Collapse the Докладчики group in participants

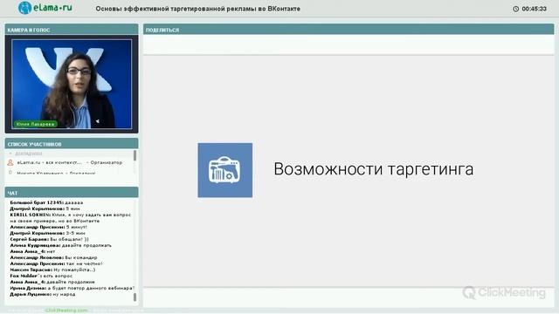tap(10, 154)
